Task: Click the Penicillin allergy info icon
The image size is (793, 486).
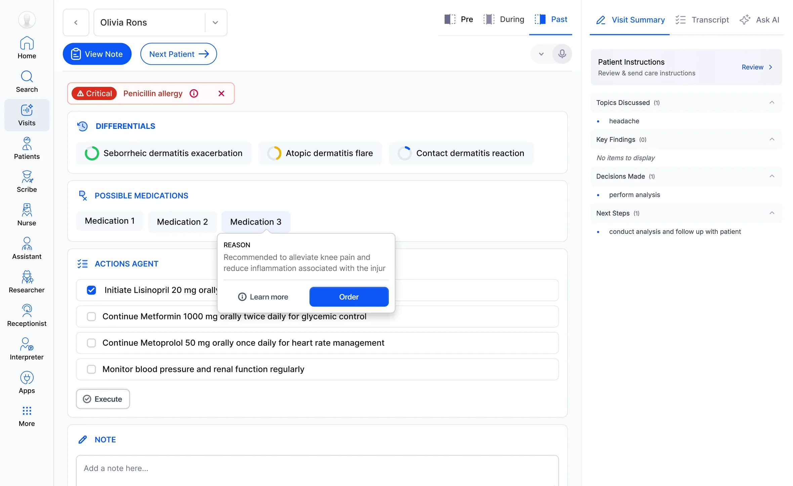Action: pos(194,93)
